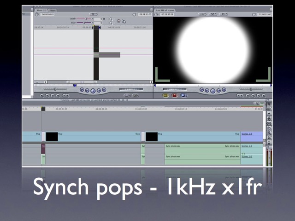Click the Viewer duration field 00:00:00:01
The height and width of the screenshot is (221, 295).
click(48, 14)
